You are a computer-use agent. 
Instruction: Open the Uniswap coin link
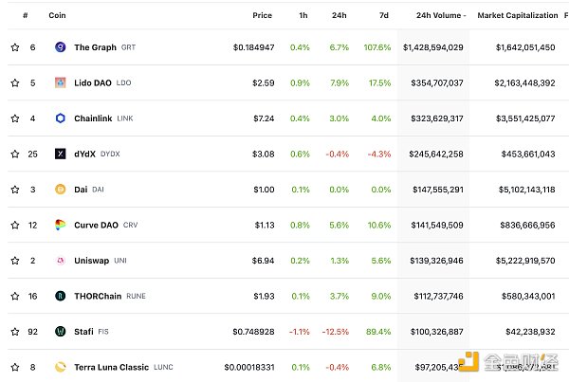click(91, 261)
